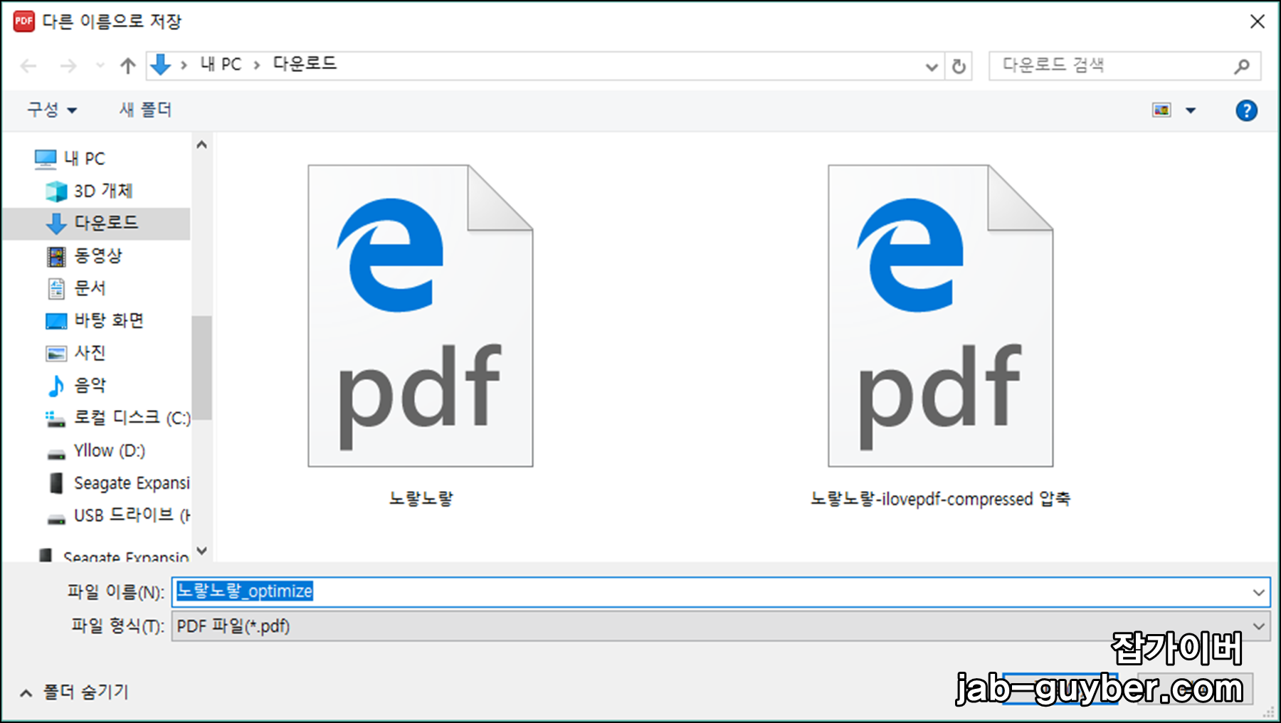Open the view options dropdown arrow
Image resolution: width=1281 pixels, height=723 pixels.
tap(1191, 110)
